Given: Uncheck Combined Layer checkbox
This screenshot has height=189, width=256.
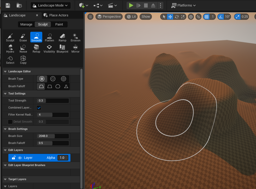Looking at the screenshot, I should 39,108.
